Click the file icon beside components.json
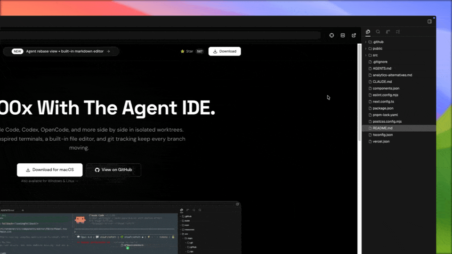This screenshot has width=452, height=254. coord(370,88)
